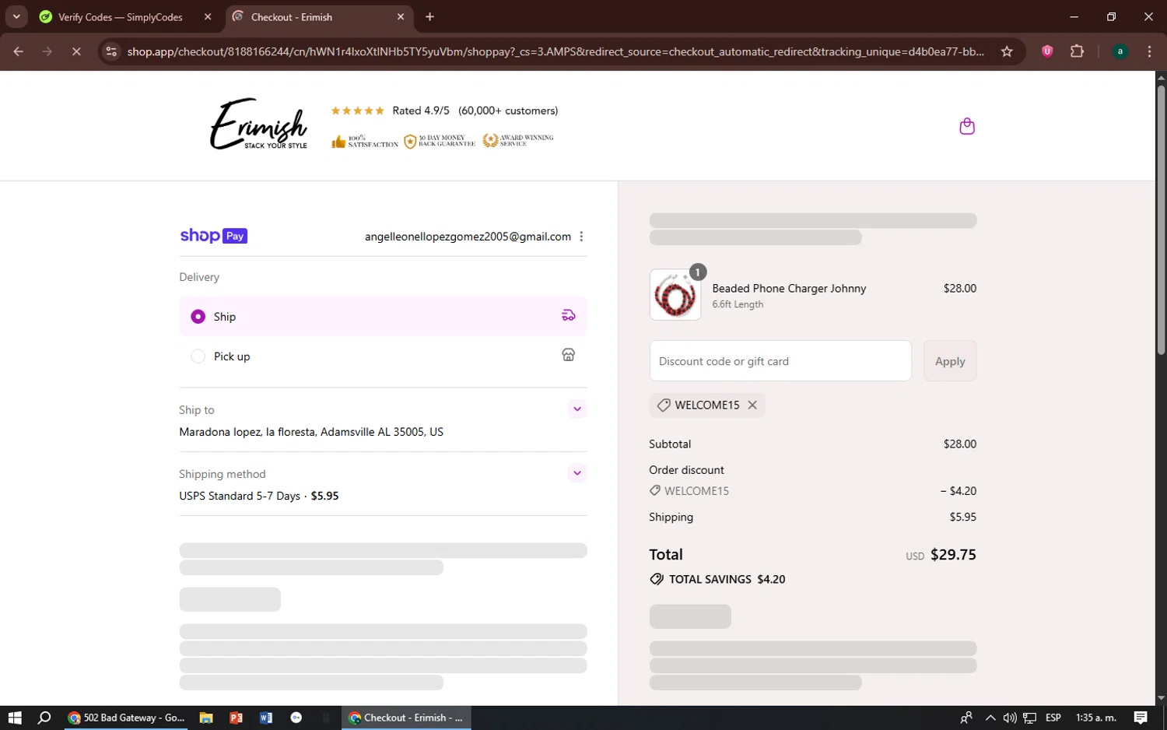
Task: Click the taskbar clock 1:35 a. m.
Action: [1095, 718]
